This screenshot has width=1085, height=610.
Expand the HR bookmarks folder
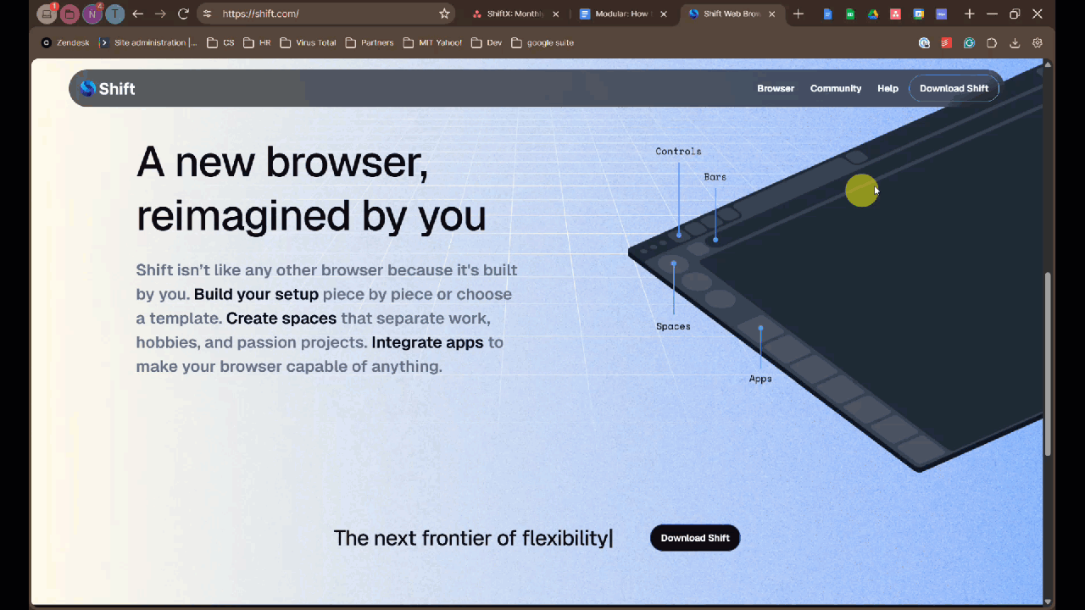[257, 42]
